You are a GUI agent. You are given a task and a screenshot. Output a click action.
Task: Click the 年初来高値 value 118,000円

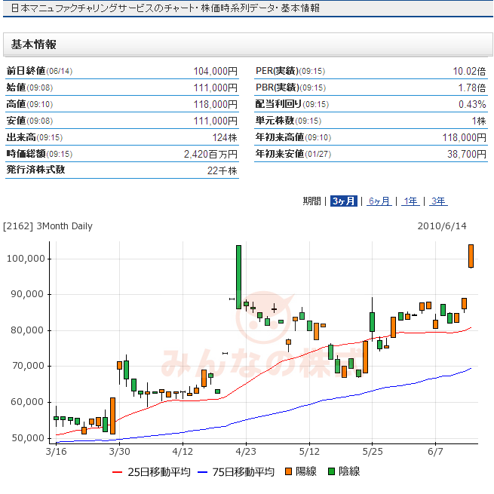(464, 137)
